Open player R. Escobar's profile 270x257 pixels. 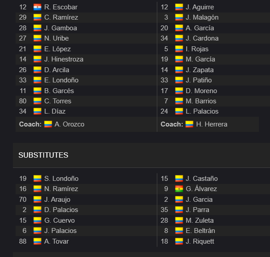click(61, 7)
